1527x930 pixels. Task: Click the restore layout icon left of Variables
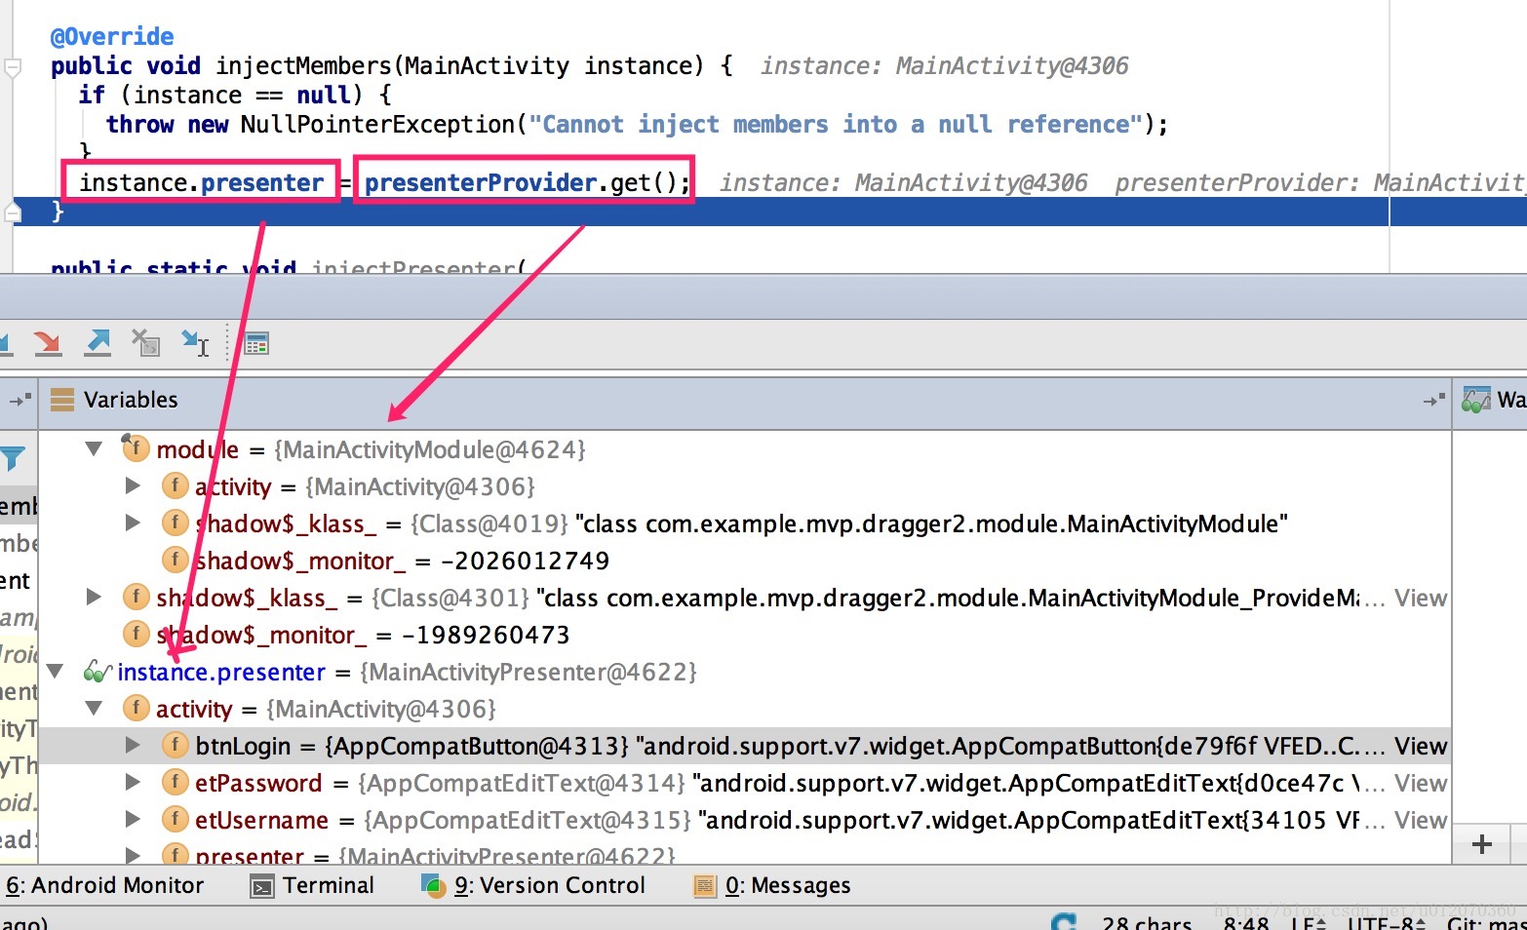pyautogui.click(x=20, y=400)
